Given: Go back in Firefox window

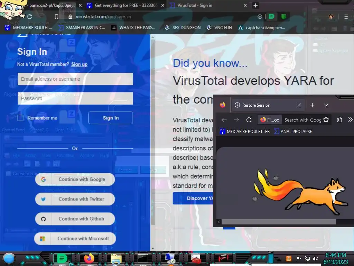Looking at the screenshot, I should tap(224, 119).
